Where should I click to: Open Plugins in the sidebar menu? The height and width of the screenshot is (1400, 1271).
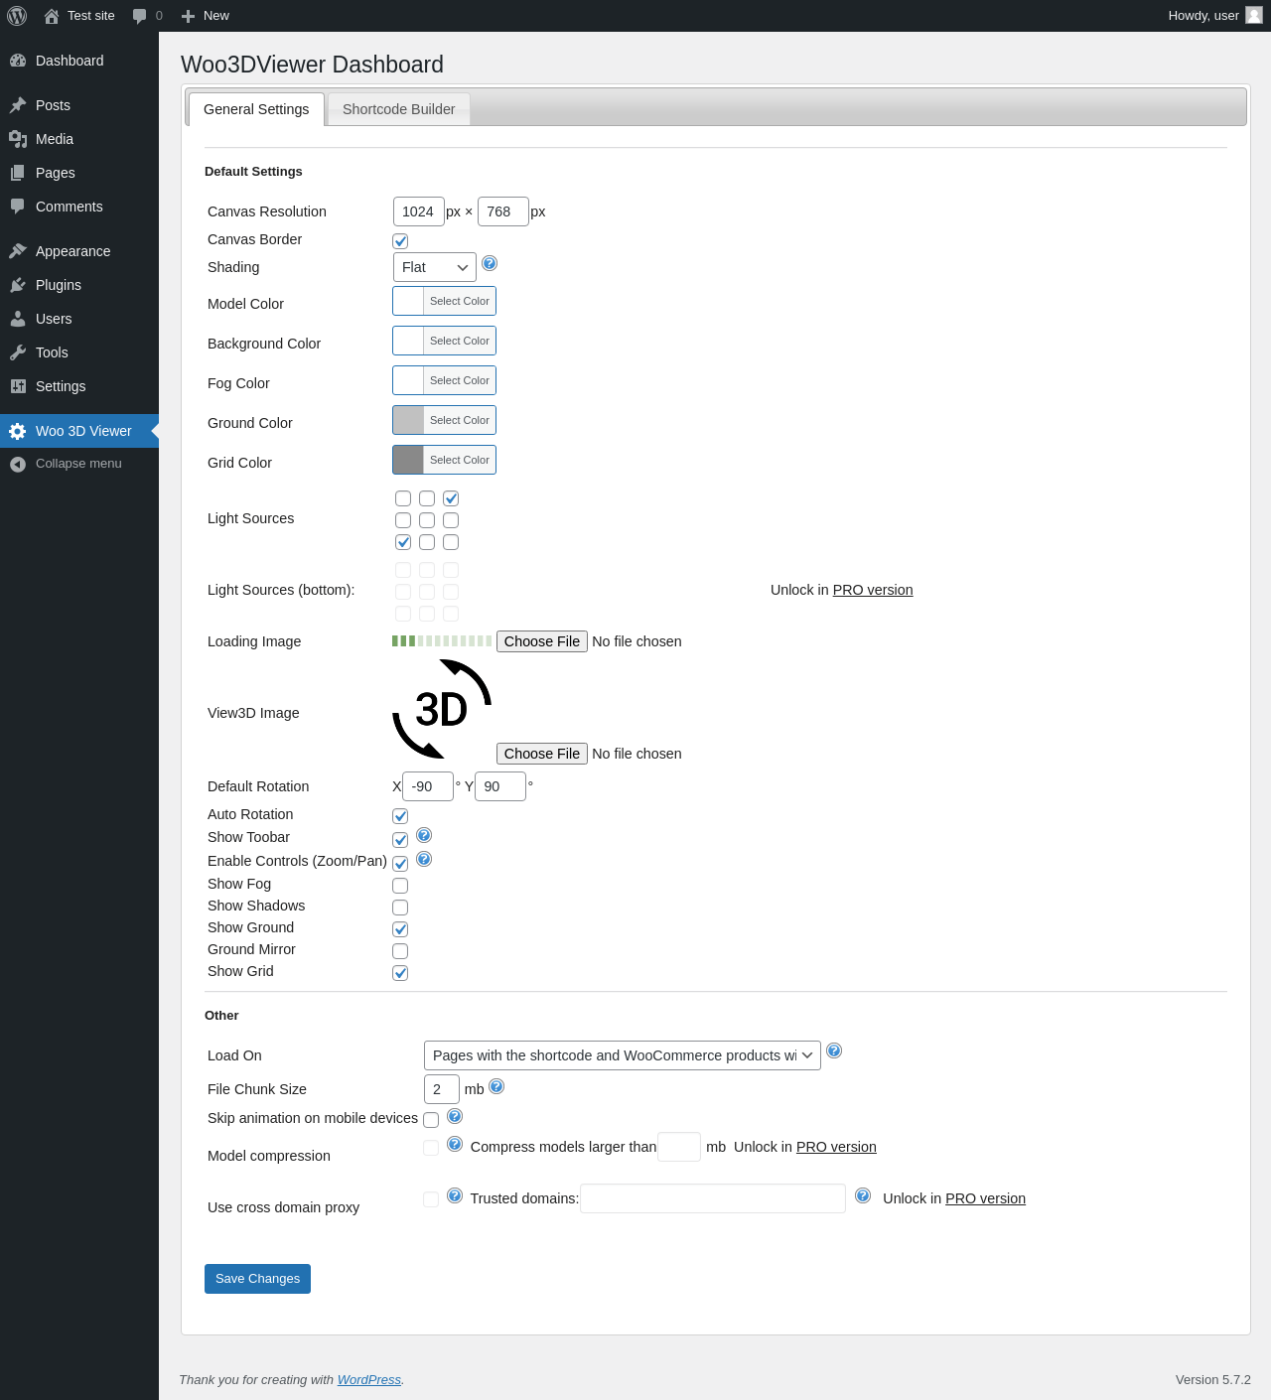[x=59, y=285]
